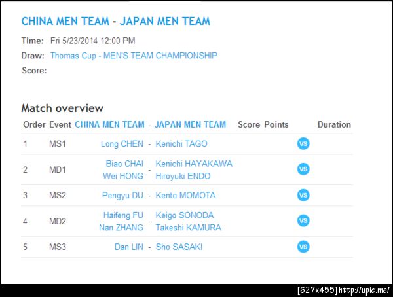393x297 pixels.
Task: Open player Kenichi TAGO's profile
Action: pos(181,144)
